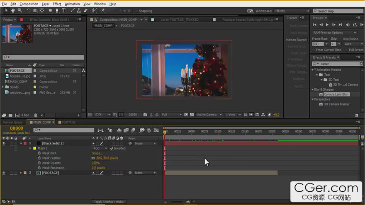Click the Reset Exposure icon

coord(269,115)
